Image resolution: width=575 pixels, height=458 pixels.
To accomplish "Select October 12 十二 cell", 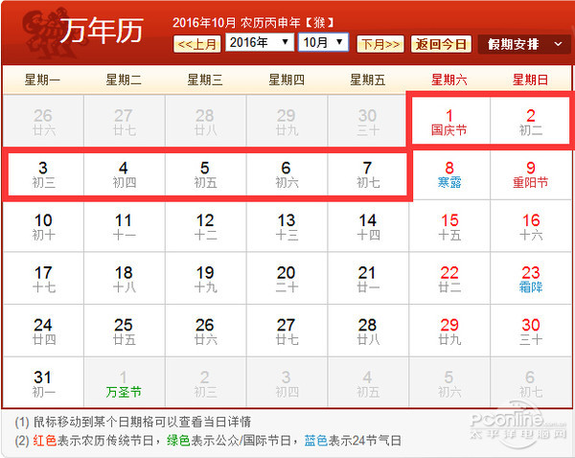I will click(206, 226).
